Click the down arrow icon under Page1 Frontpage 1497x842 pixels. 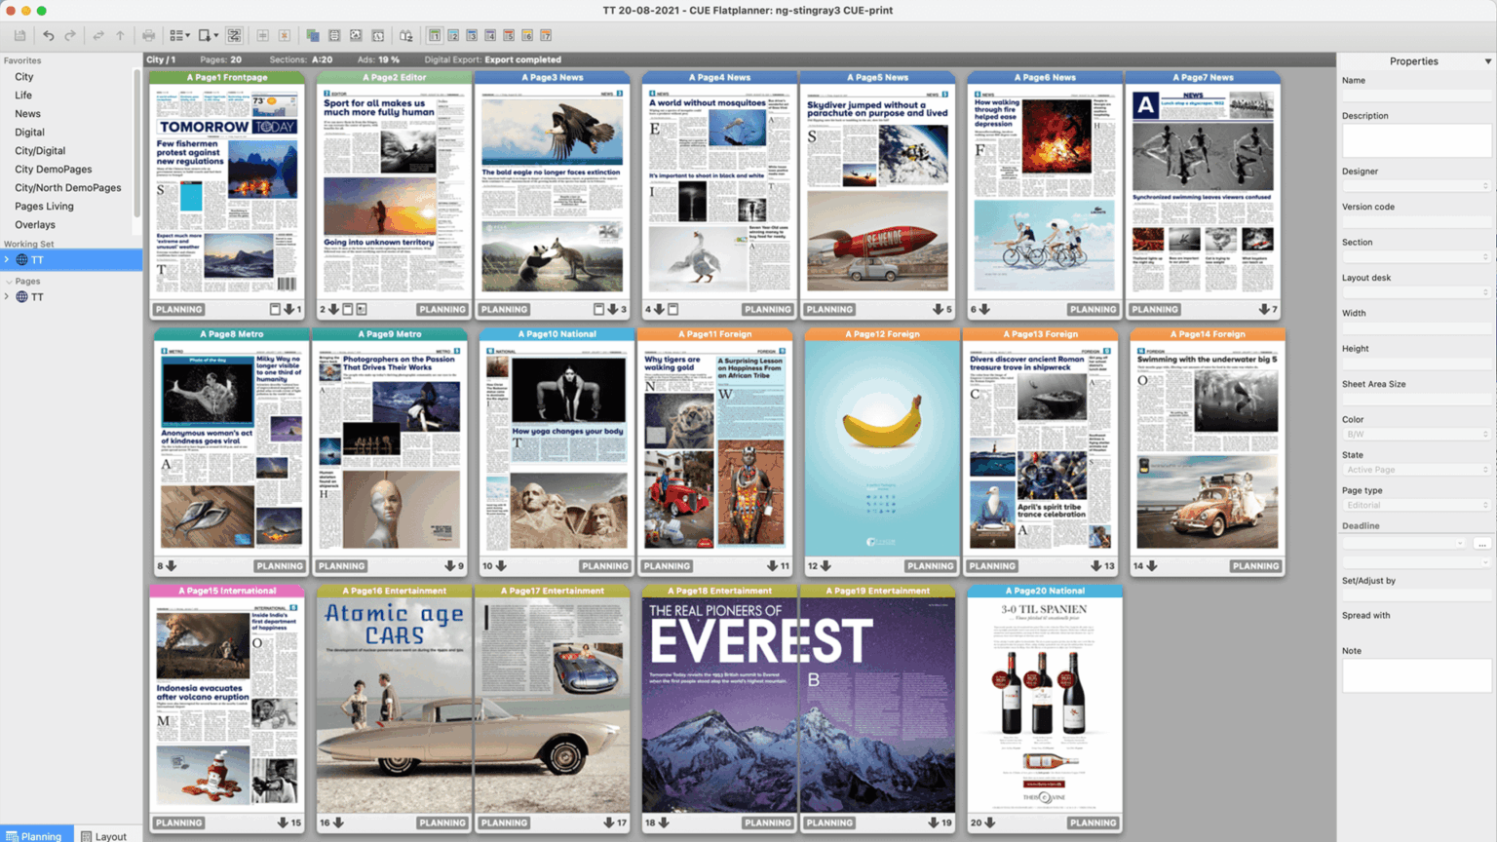click(x=288, y=309)
